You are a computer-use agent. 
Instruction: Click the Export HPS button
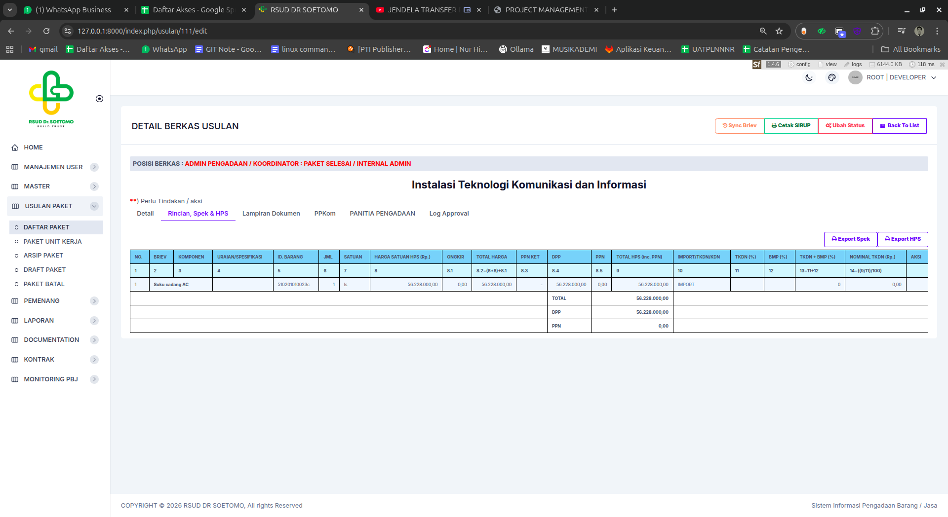(x=903, y=239)
